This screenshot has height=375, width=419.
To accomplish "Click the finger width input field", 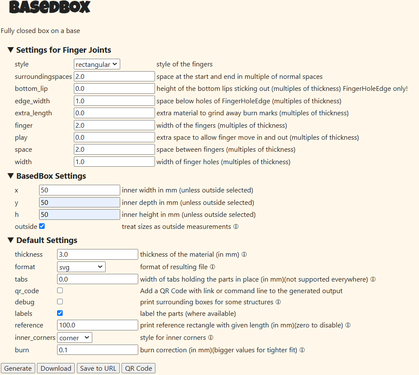I will click(x=114, y=125).
